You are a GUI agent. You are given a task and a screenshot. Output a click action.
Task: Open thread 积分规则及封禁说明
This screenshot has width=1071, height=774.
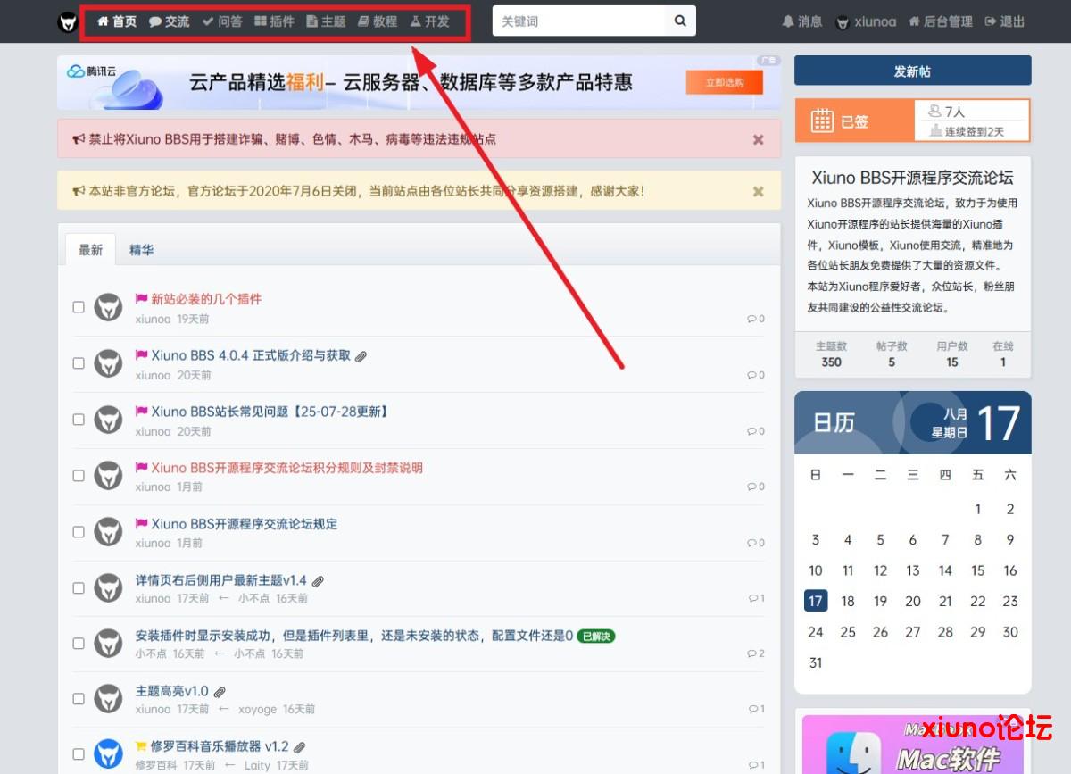click(x=286, y=468)
